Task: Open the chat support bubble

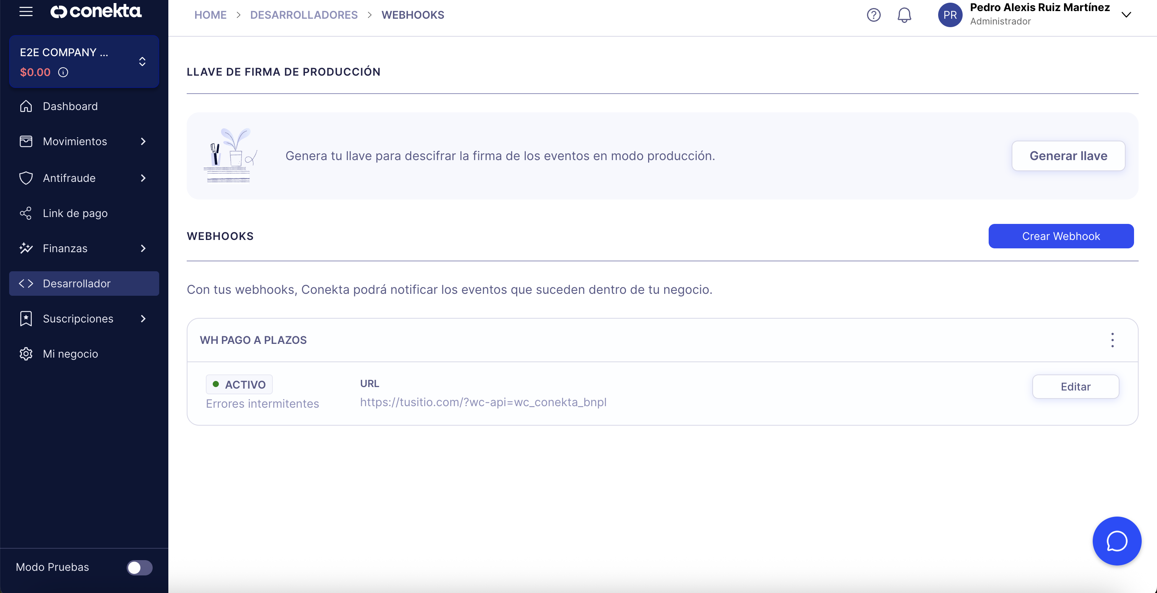Action: (x=1116, y=541)
